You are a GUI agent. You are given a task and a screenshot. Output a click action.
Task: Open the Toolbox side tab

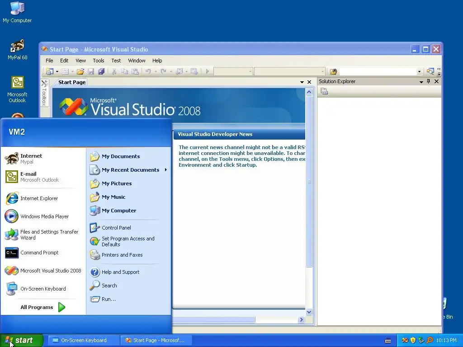pos(44,93)
